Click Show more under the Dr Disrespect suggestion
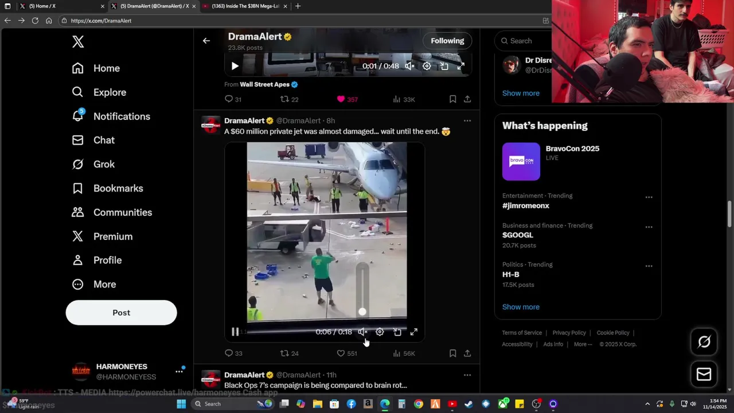The height and width of the screenshot is (413, 734). (521, 93)
